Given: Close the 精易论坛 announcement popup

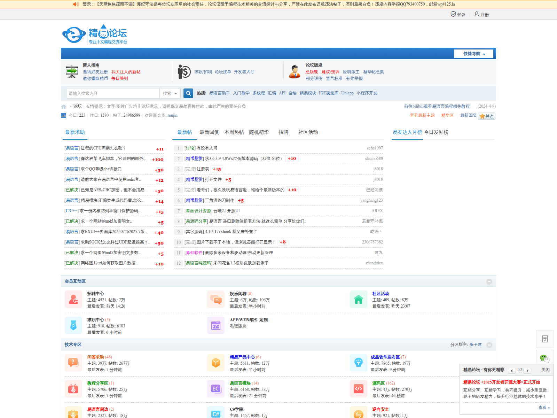Looking at the screenshot, I should coord(545,370).
